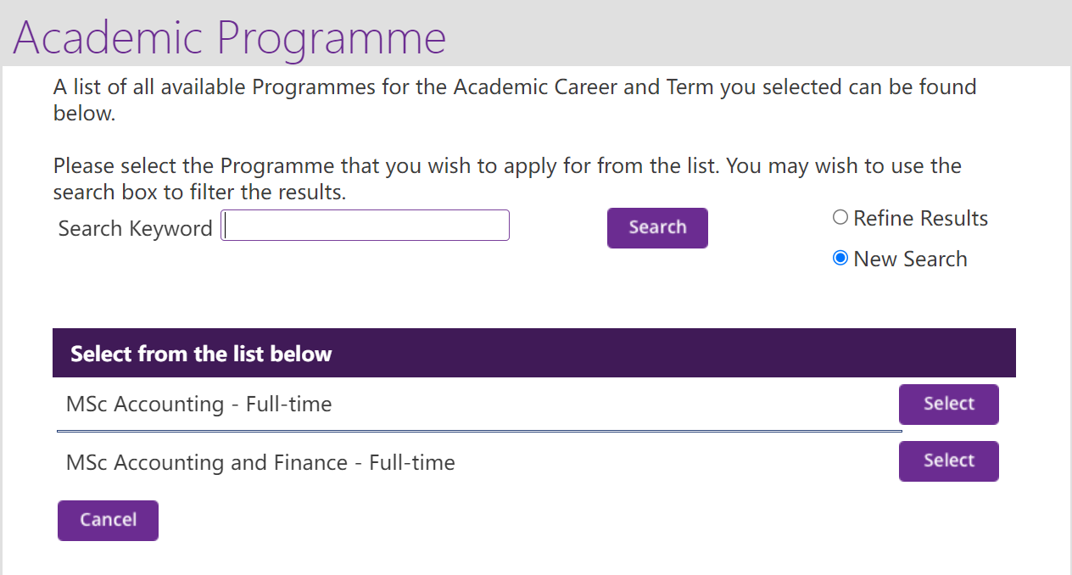Image resolution: width=1072 pixels, height=575 pixels.
Task: Click the 'Select from the list below' header
Action: click(201, 354)
